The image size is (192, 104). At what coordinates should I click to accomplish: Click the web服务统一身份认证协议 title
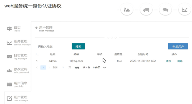[x=33, y=6]
